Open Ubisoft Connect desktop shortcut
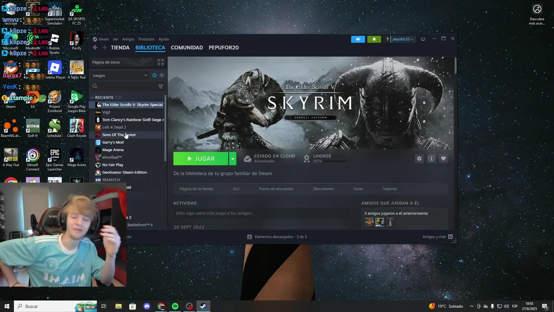 [32, 159]
